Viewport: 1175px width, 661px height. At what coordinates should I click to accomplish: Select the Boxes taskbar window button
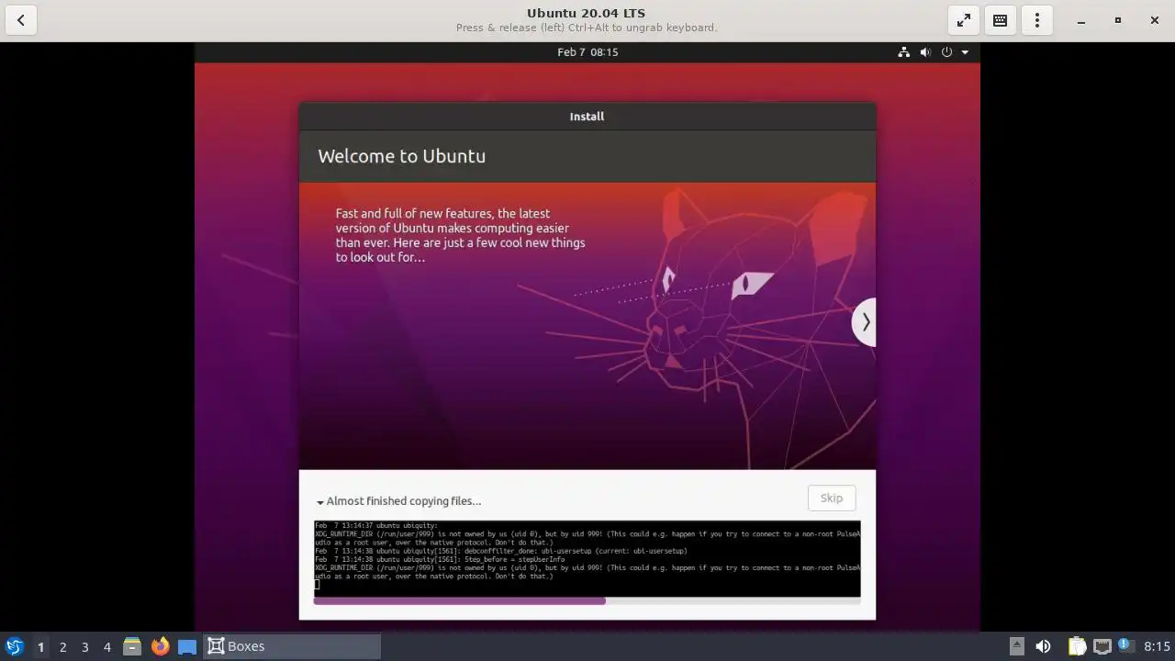[x=292, y=646]
